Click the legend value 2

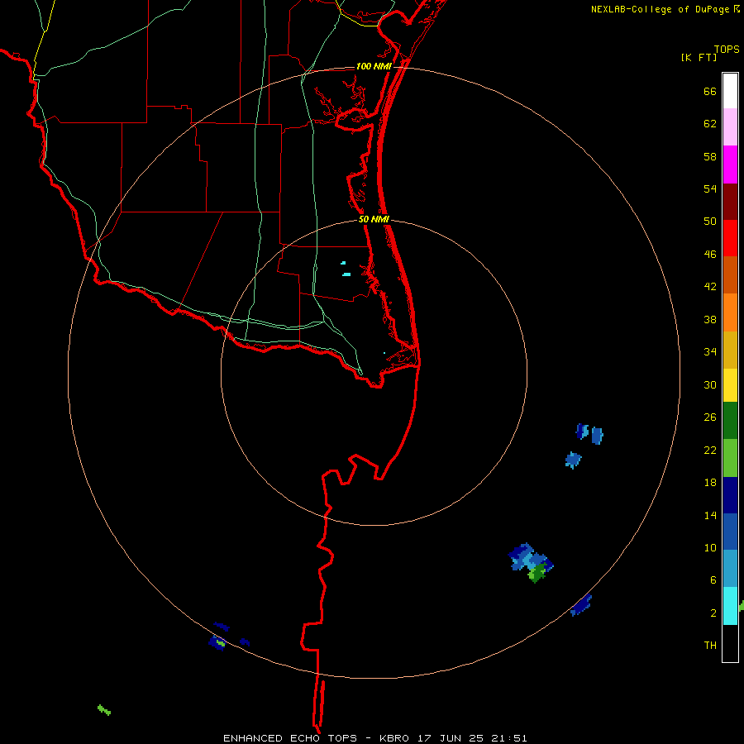coord(713,613)
